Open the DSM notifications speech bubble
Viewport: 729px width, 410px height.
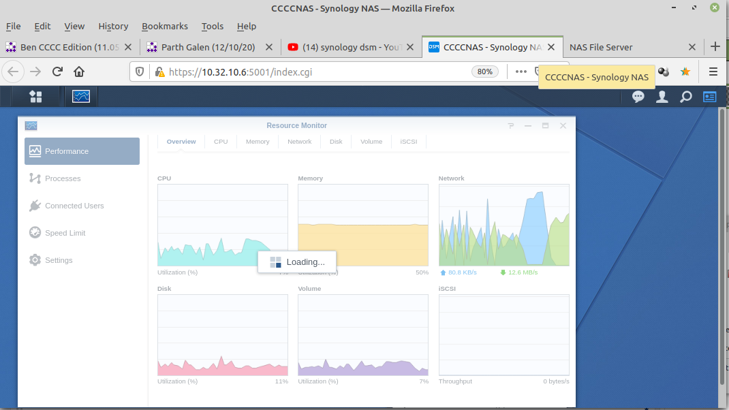(x=638, y=97)
